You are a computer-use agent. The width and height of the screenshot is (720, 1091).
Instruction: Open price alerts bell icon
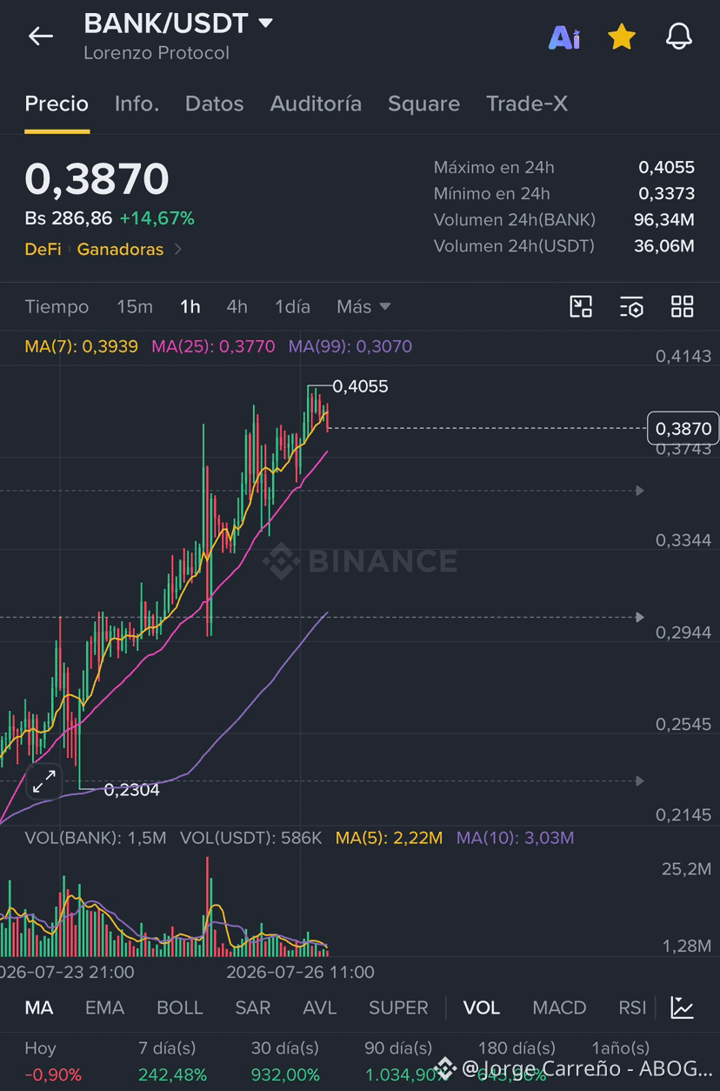pyautogui.click(x=678, y=37)
